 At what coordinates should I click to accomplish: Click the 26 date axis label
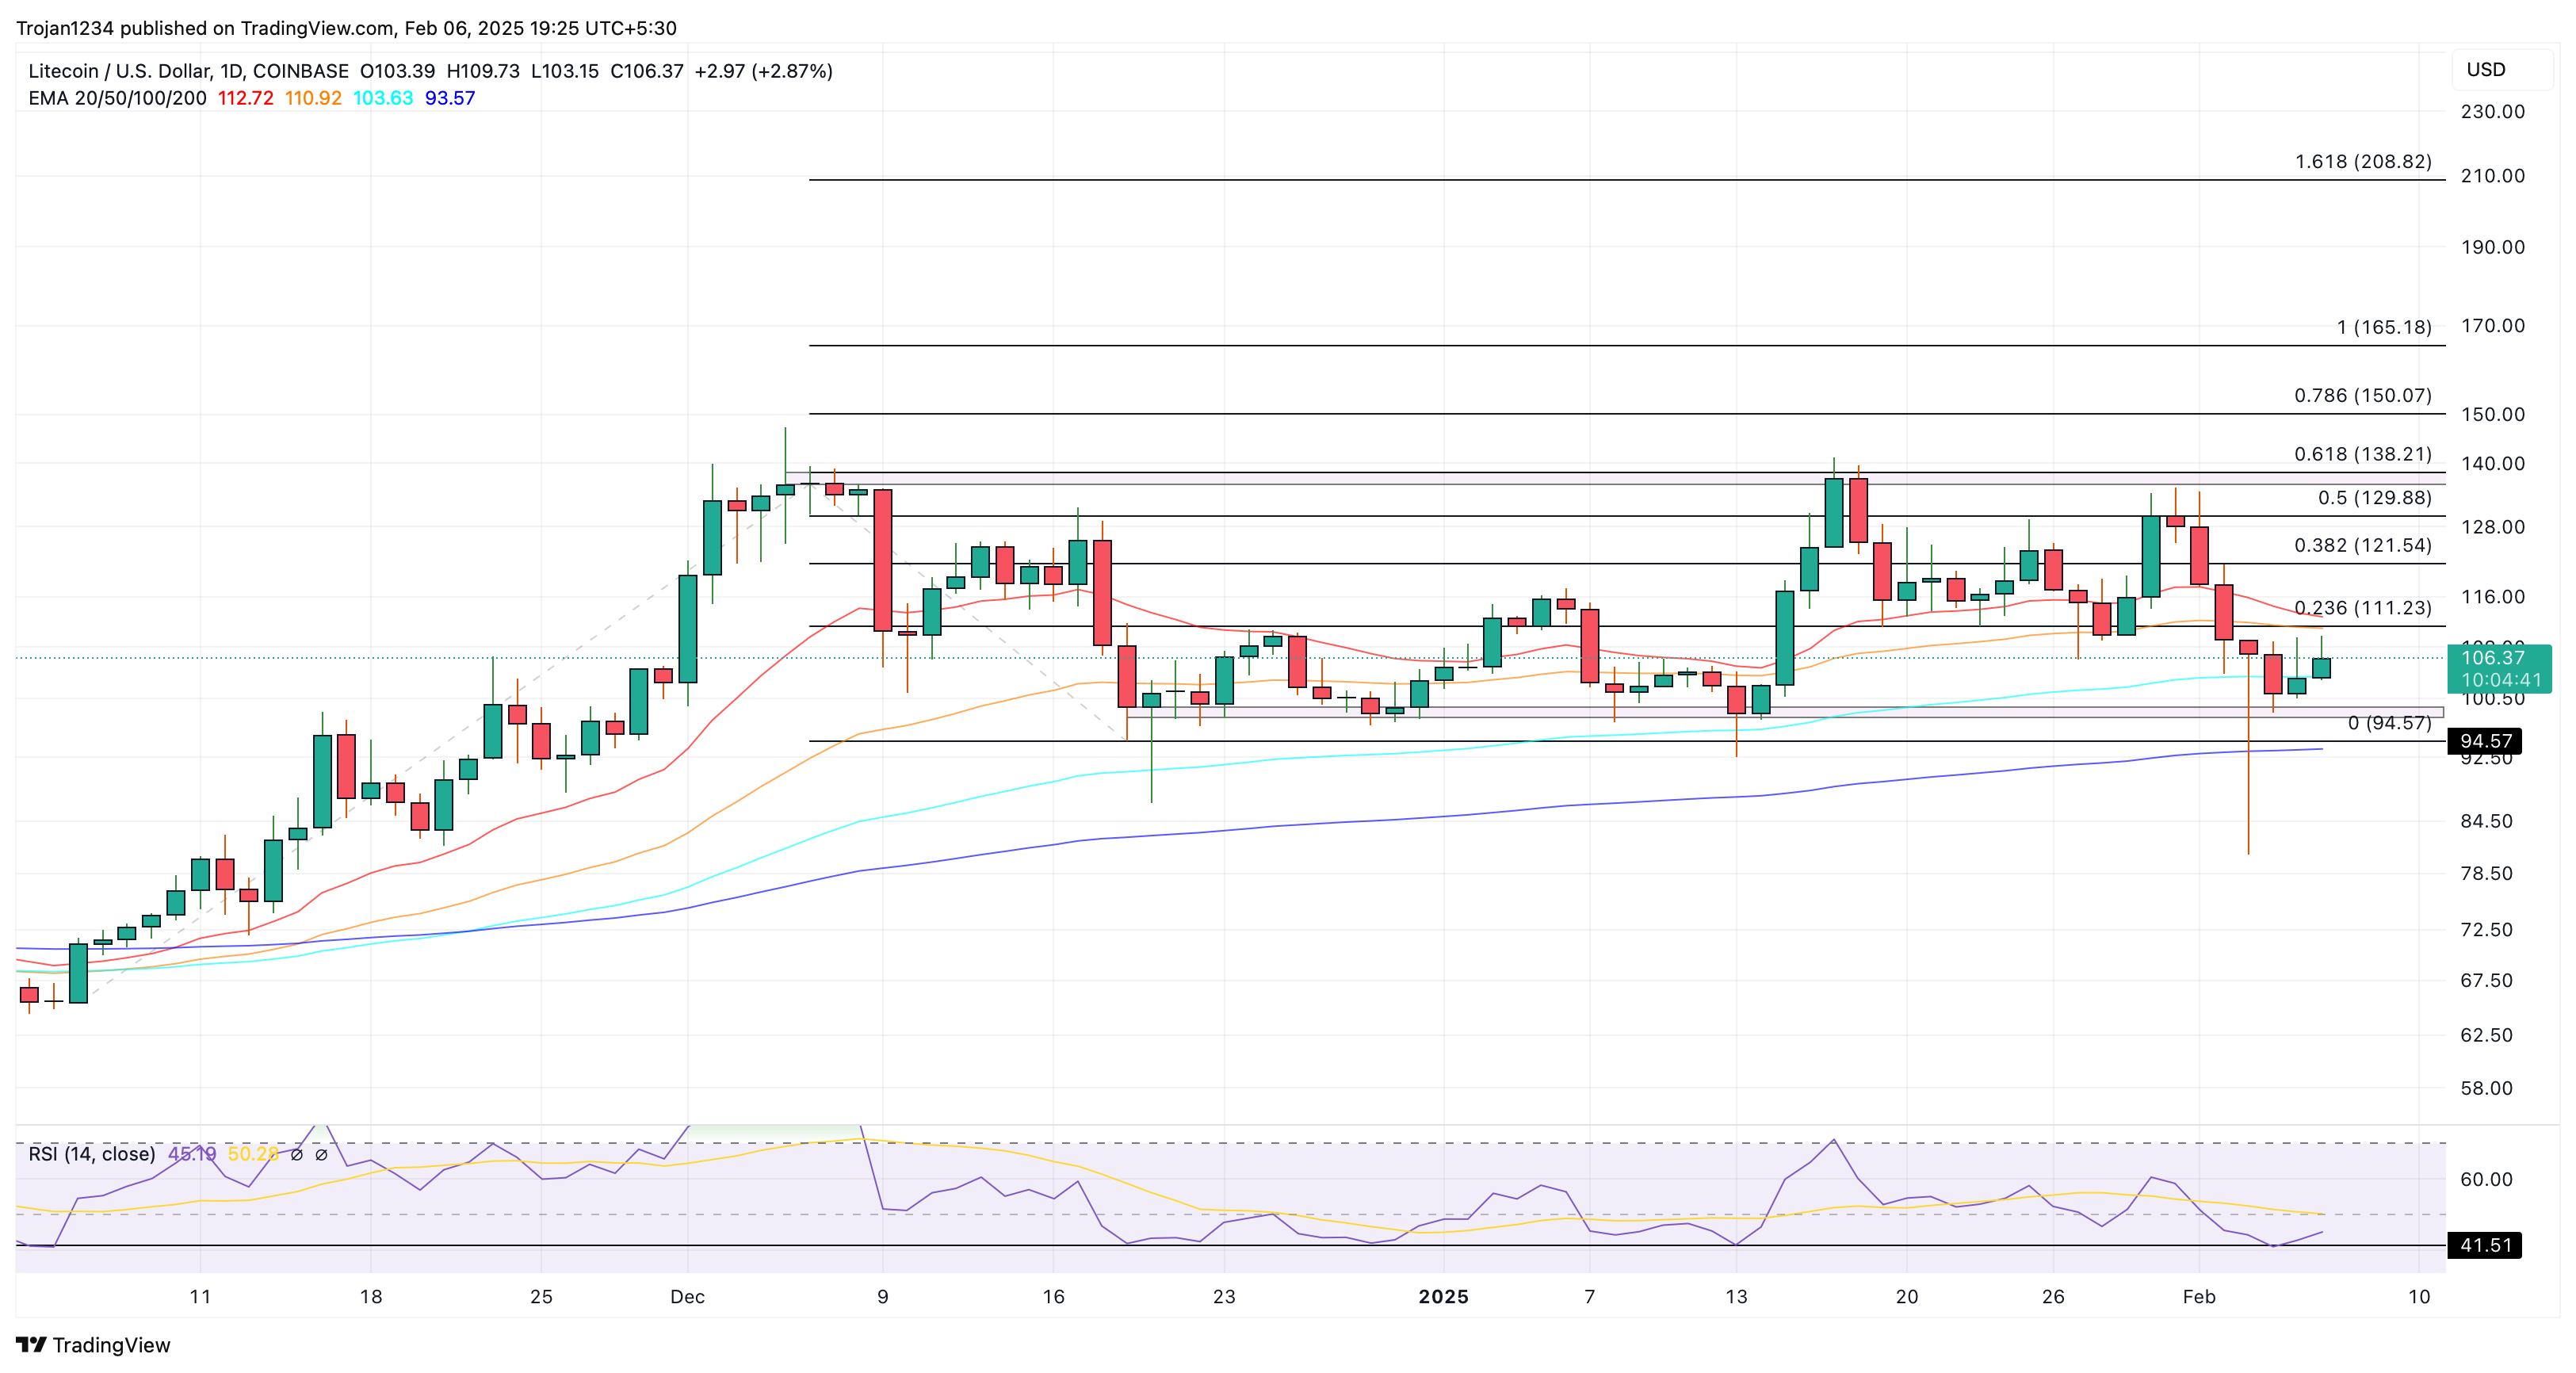coord(2053,1297)
